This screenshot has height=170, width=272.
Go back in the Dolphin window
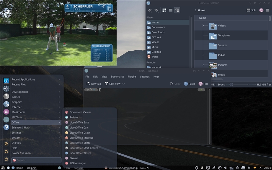pos(150,10)
